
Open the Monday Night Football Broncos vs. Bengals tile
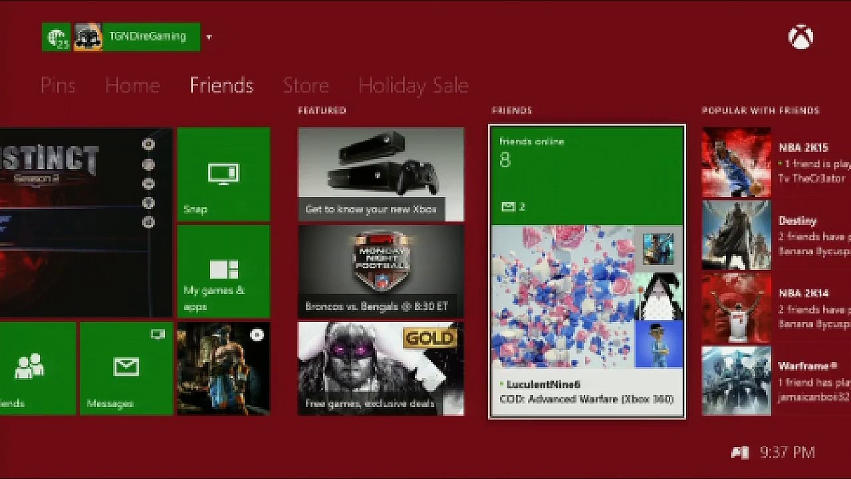click(x=381, y=271)
